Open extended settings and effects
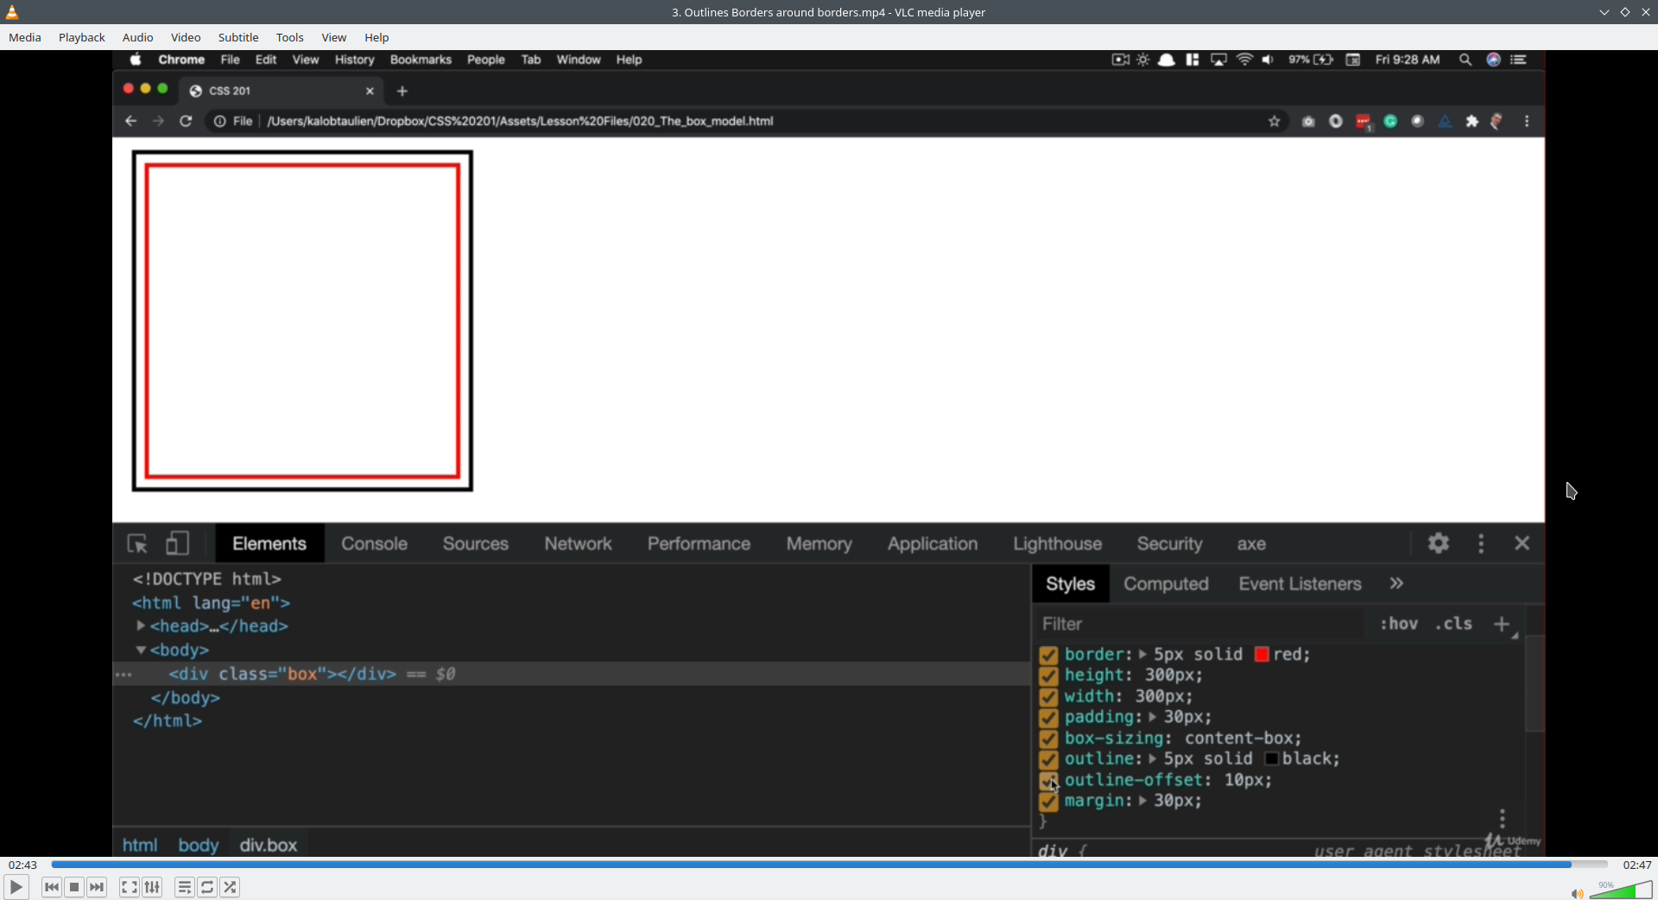This screenshot has width=1658, height=900. [x=153, y=887]
